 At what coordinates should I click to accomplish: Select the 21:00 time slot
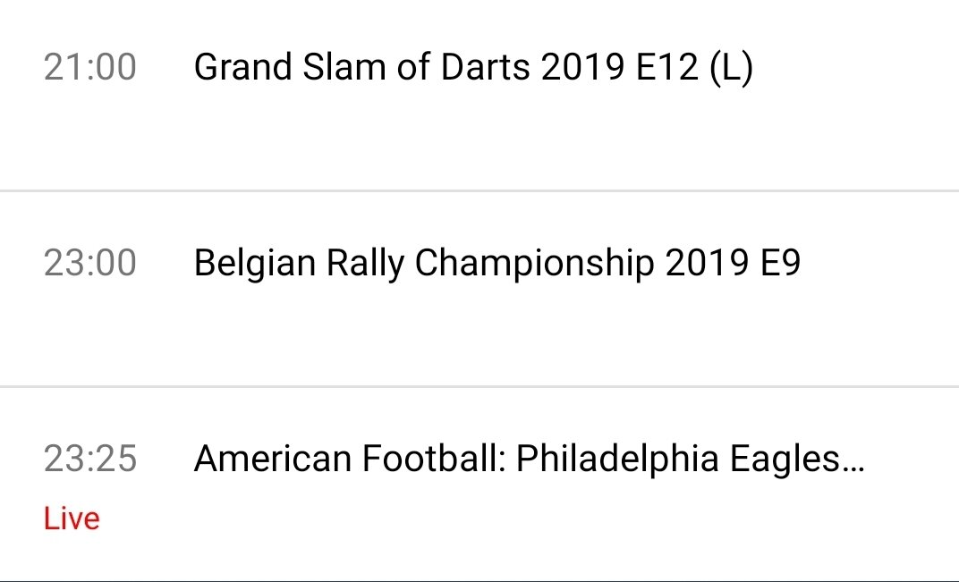coord(89,67)
